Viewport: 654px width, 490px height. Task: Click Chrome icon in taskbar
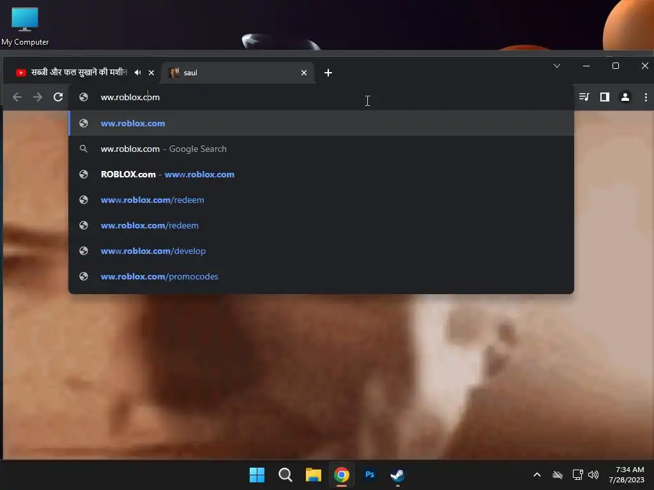(342, 475)
